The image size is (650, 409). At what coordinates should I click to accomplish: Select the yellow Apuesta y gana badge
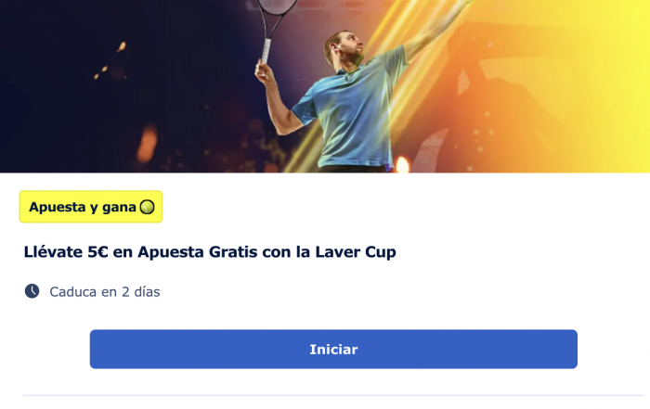click(x=91, y=207)
